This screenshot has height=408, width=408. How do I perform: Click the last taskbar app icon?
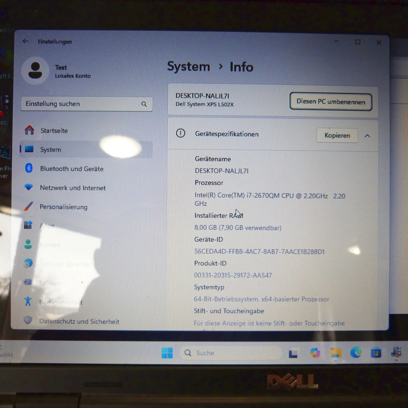click(396, 352)
